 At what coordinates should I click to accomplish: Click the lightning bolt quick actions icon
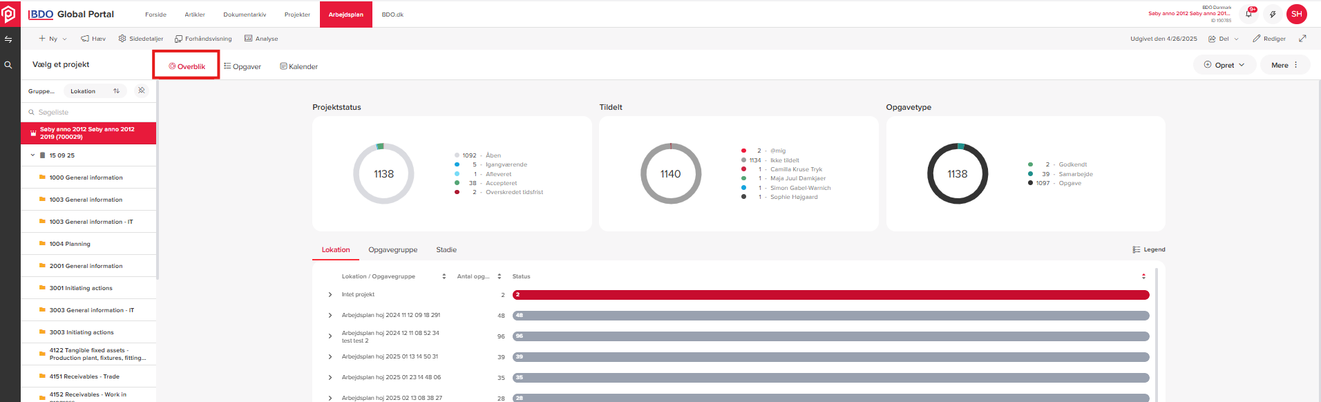pyautogui.click(x=1273, y=14)
